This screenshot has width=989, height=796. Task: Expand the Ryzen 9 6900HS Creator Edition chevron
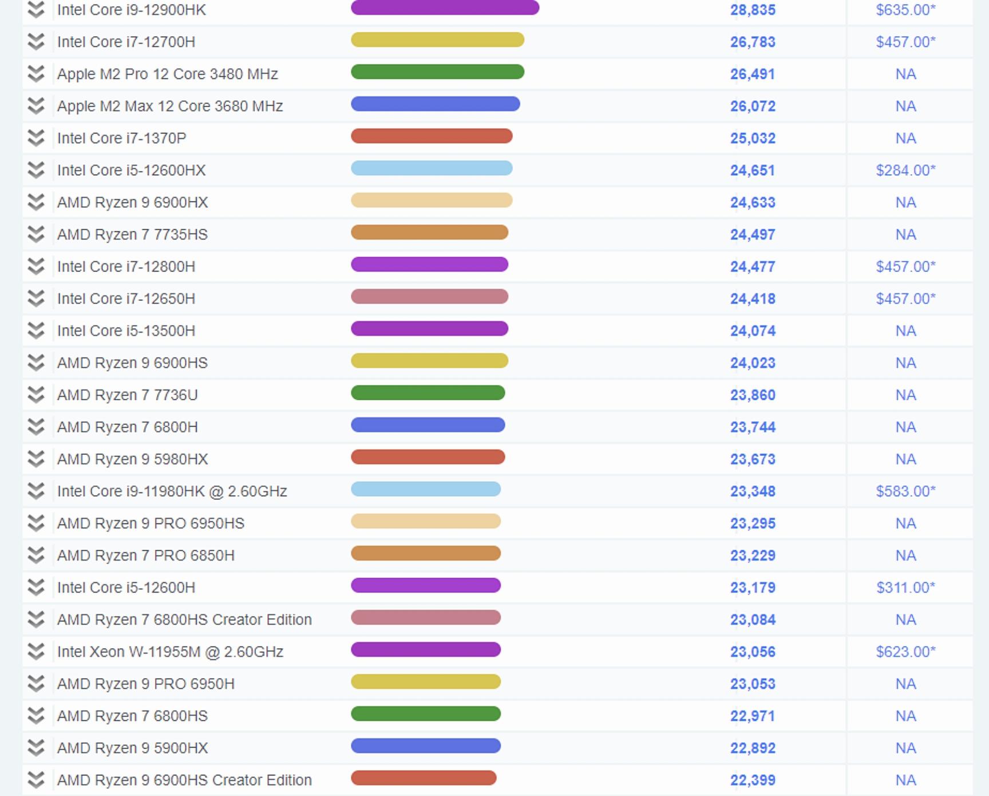pyautogui.click(x=36, y=779)
